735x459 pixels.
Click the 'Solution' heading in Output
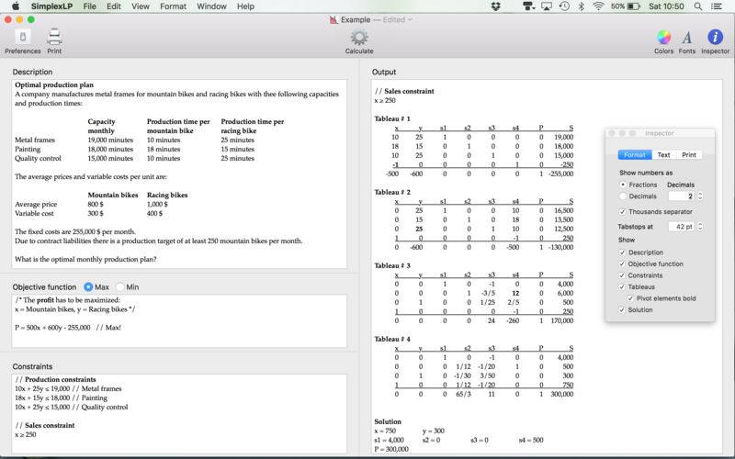(x=388, y=421)
